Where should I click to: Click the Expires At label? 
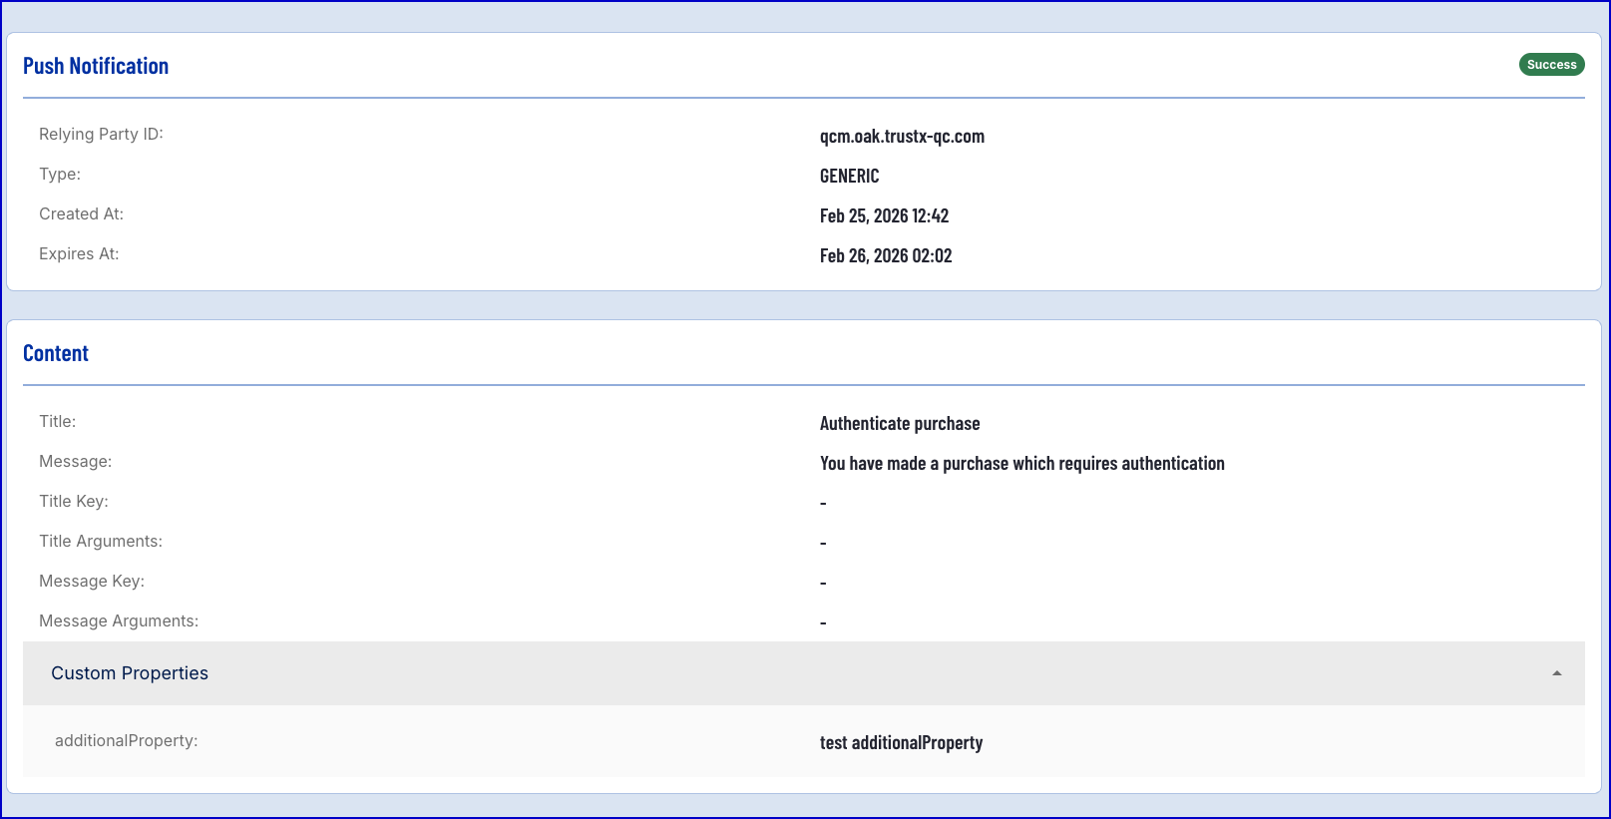click(x=79, y=253)
